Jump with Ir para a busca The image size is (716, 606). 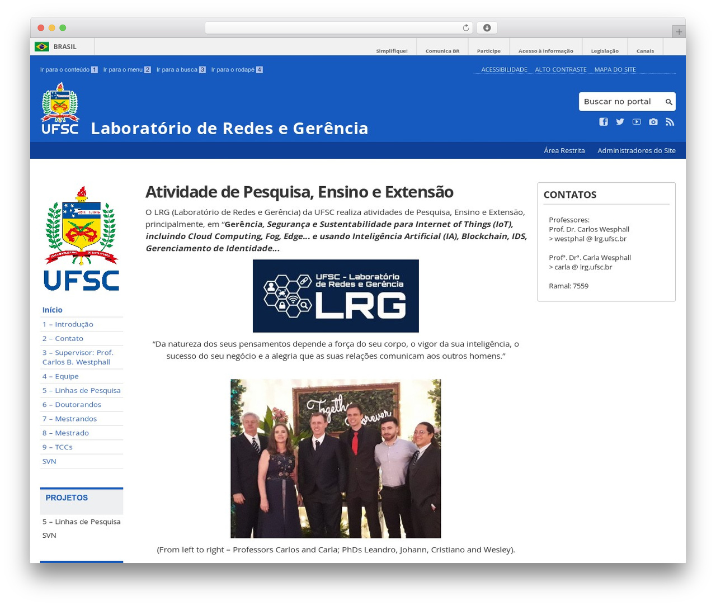[181, 70]
